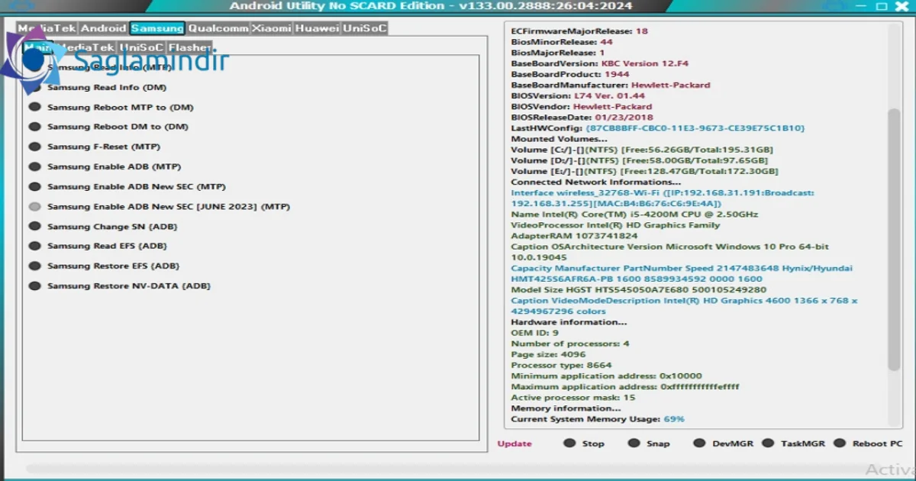Click the Snap button
916x481 pixels.
(x=649, y=444)
